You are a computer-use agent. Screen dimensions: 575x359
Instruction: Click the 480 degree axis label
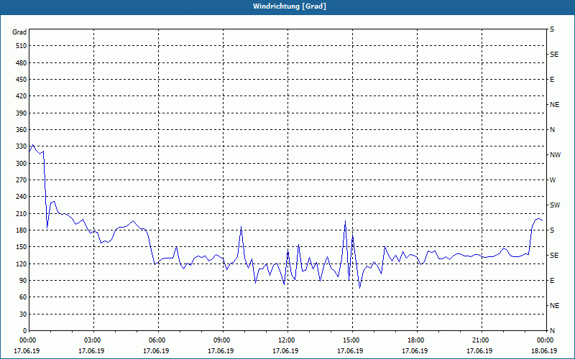pos(22,63)
